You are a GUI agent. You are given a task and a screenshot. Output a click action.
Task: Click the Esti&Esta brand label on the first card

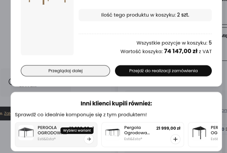(47, 139)
